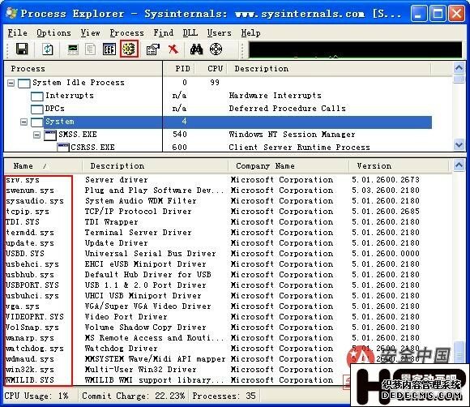Click the View DLLs gear icon

coord(129,49)
